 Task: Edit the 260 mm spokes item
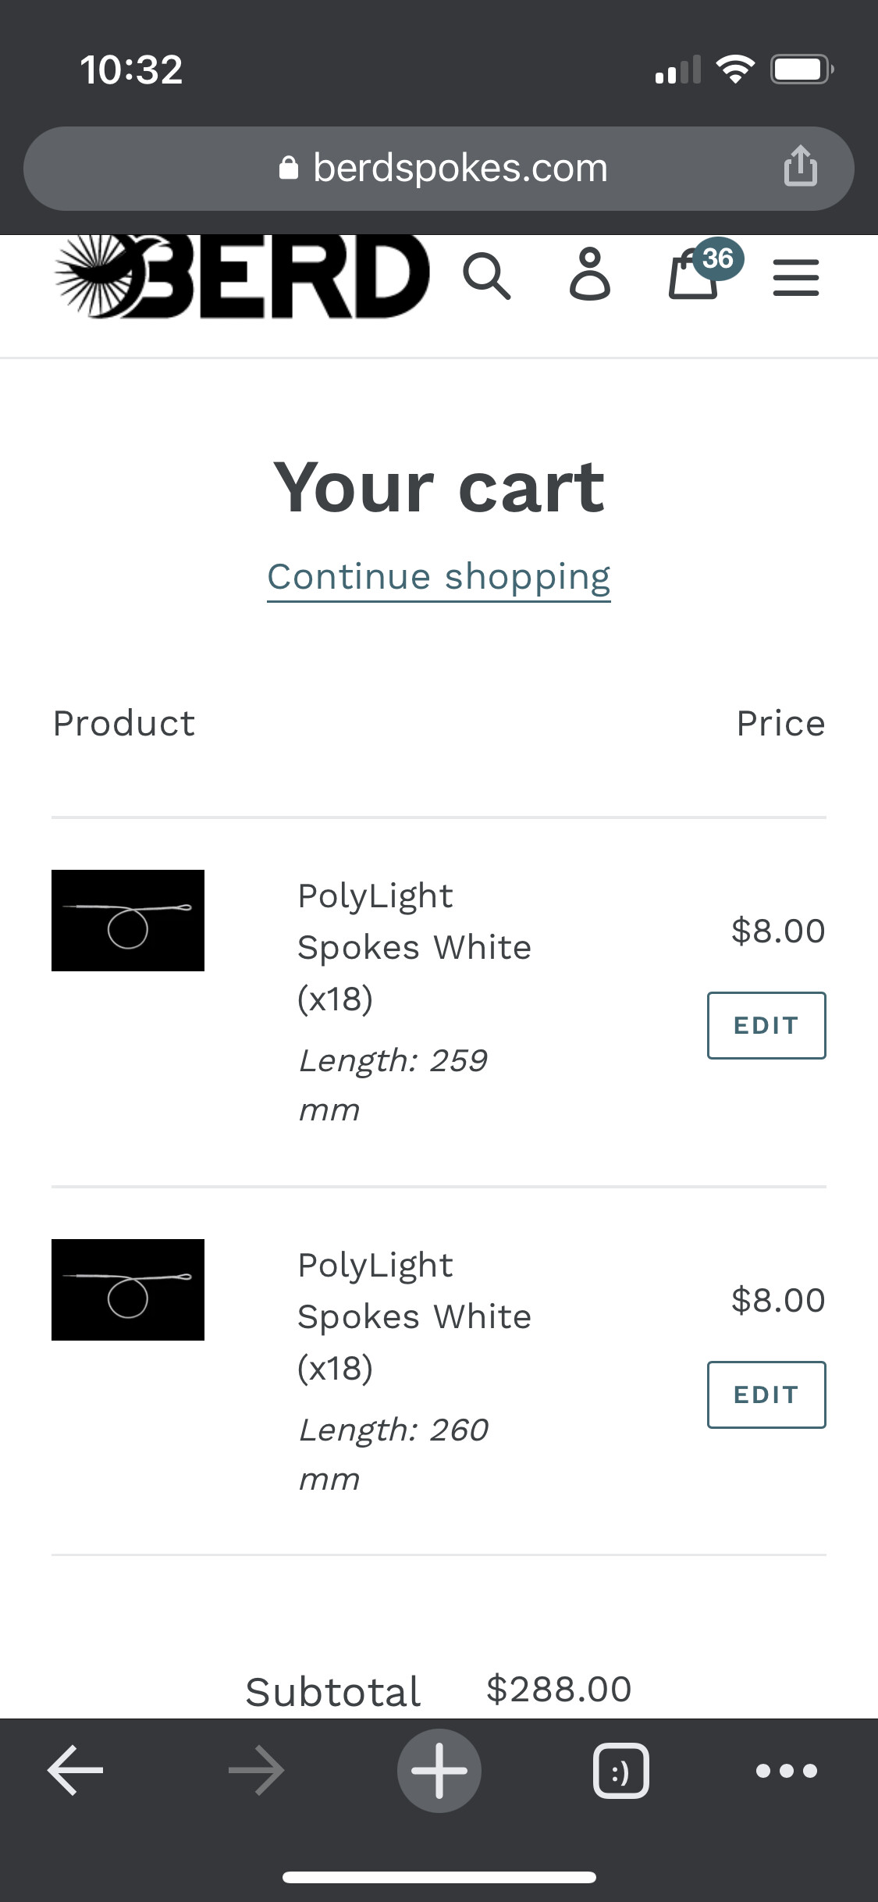[x=766, y=1394]
